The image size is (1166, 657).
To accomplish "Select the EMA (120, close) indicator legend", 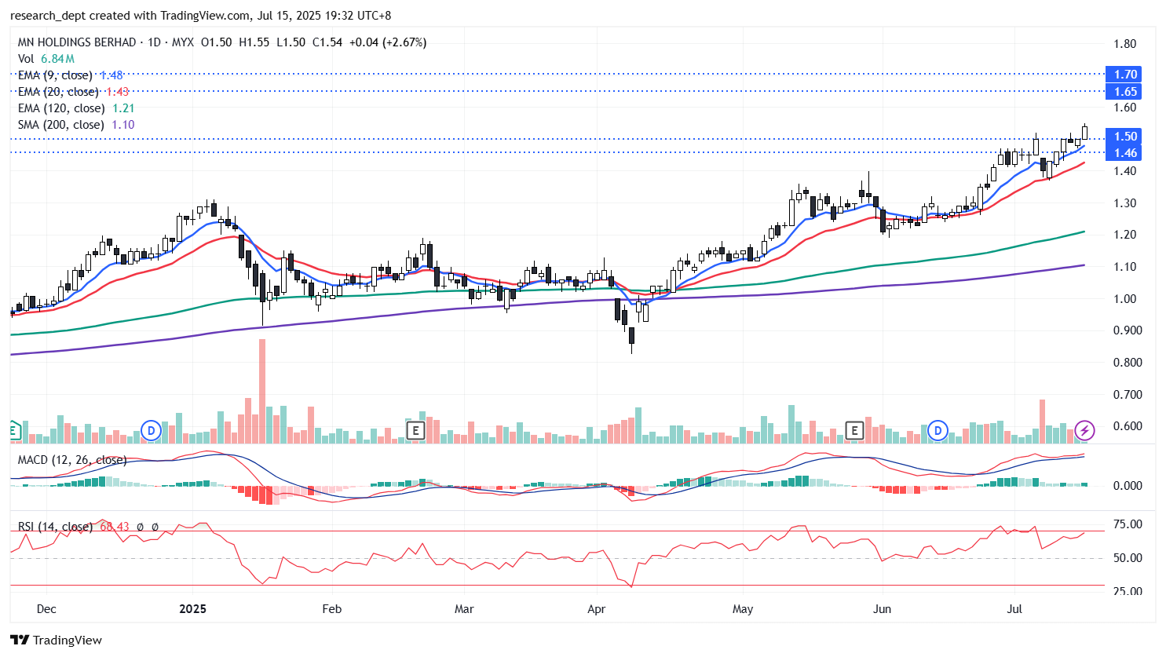I will tap(76, 108).
